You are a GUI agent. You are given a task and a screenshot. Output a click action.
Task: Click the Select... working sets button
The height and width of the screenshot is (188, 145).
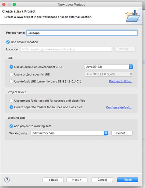[x=122, y=133]
